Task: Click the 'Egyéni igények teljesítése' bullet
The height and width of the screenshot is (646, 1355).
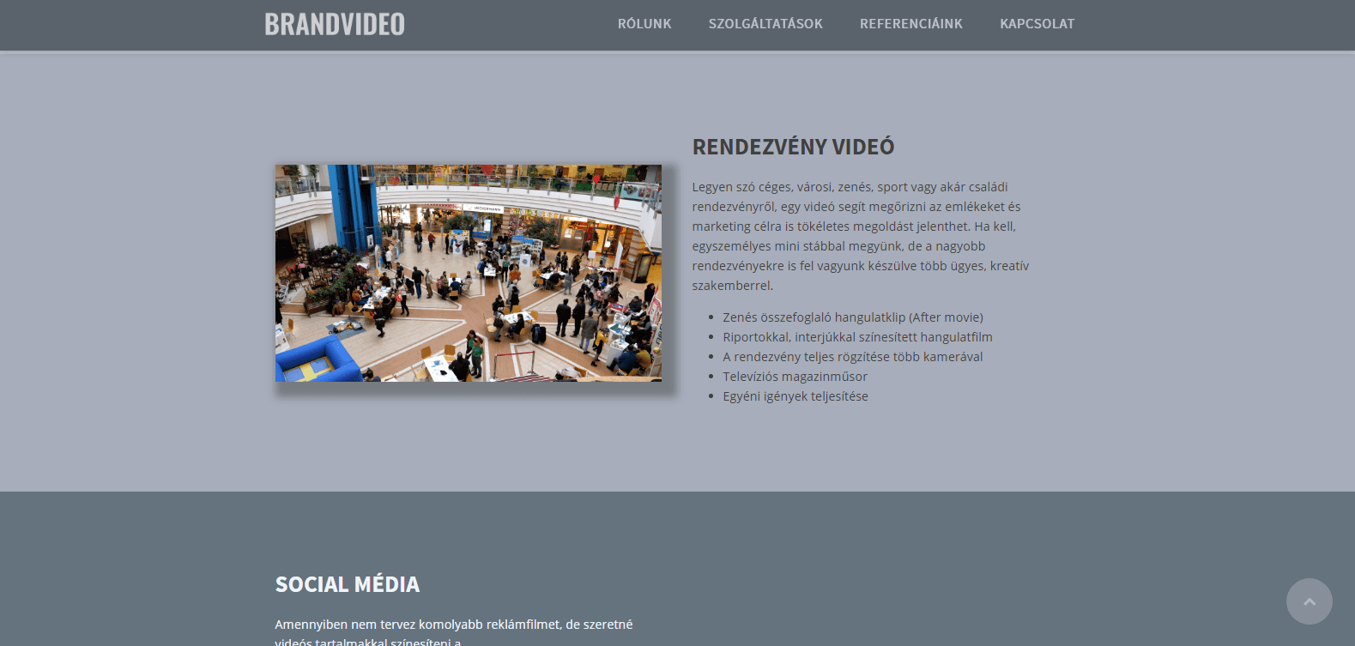Action: pyautogui.click(x=795, y=396)
